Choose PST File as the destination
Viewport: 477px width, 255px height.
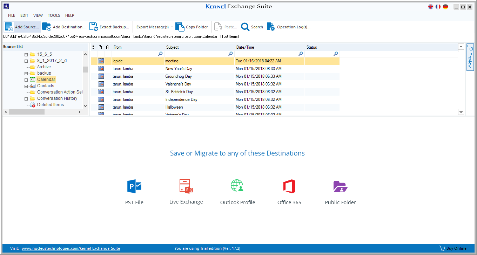click(x=134, y=186)
